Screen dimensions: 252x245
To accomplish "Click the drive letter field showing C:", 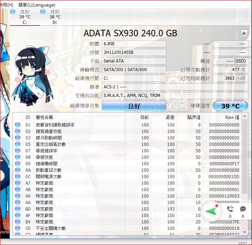I will 134,78.
